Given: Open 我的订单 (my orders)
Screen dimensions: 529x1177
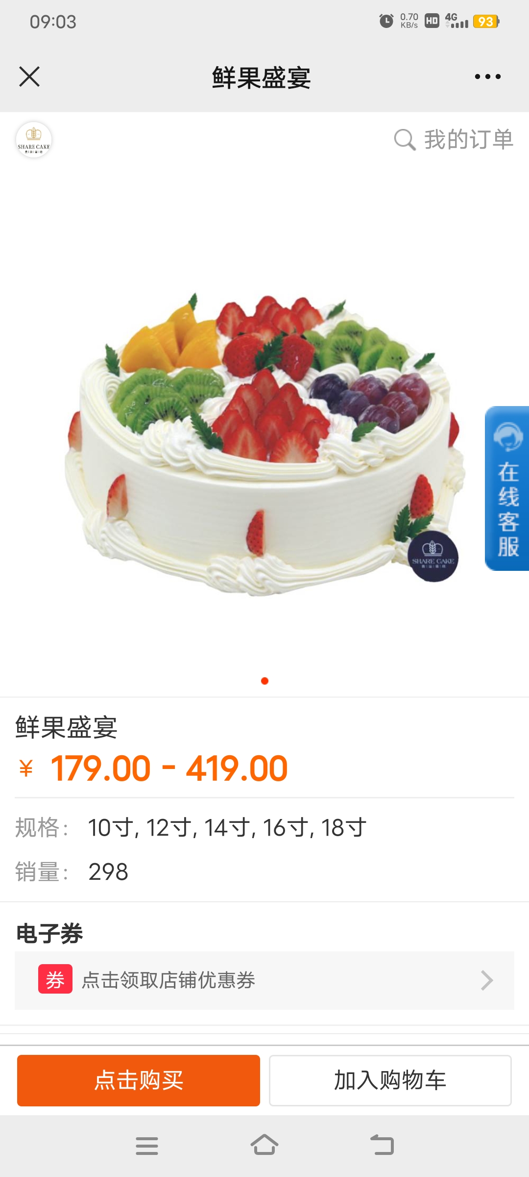Looking at the screenshot, I should 468,140.
